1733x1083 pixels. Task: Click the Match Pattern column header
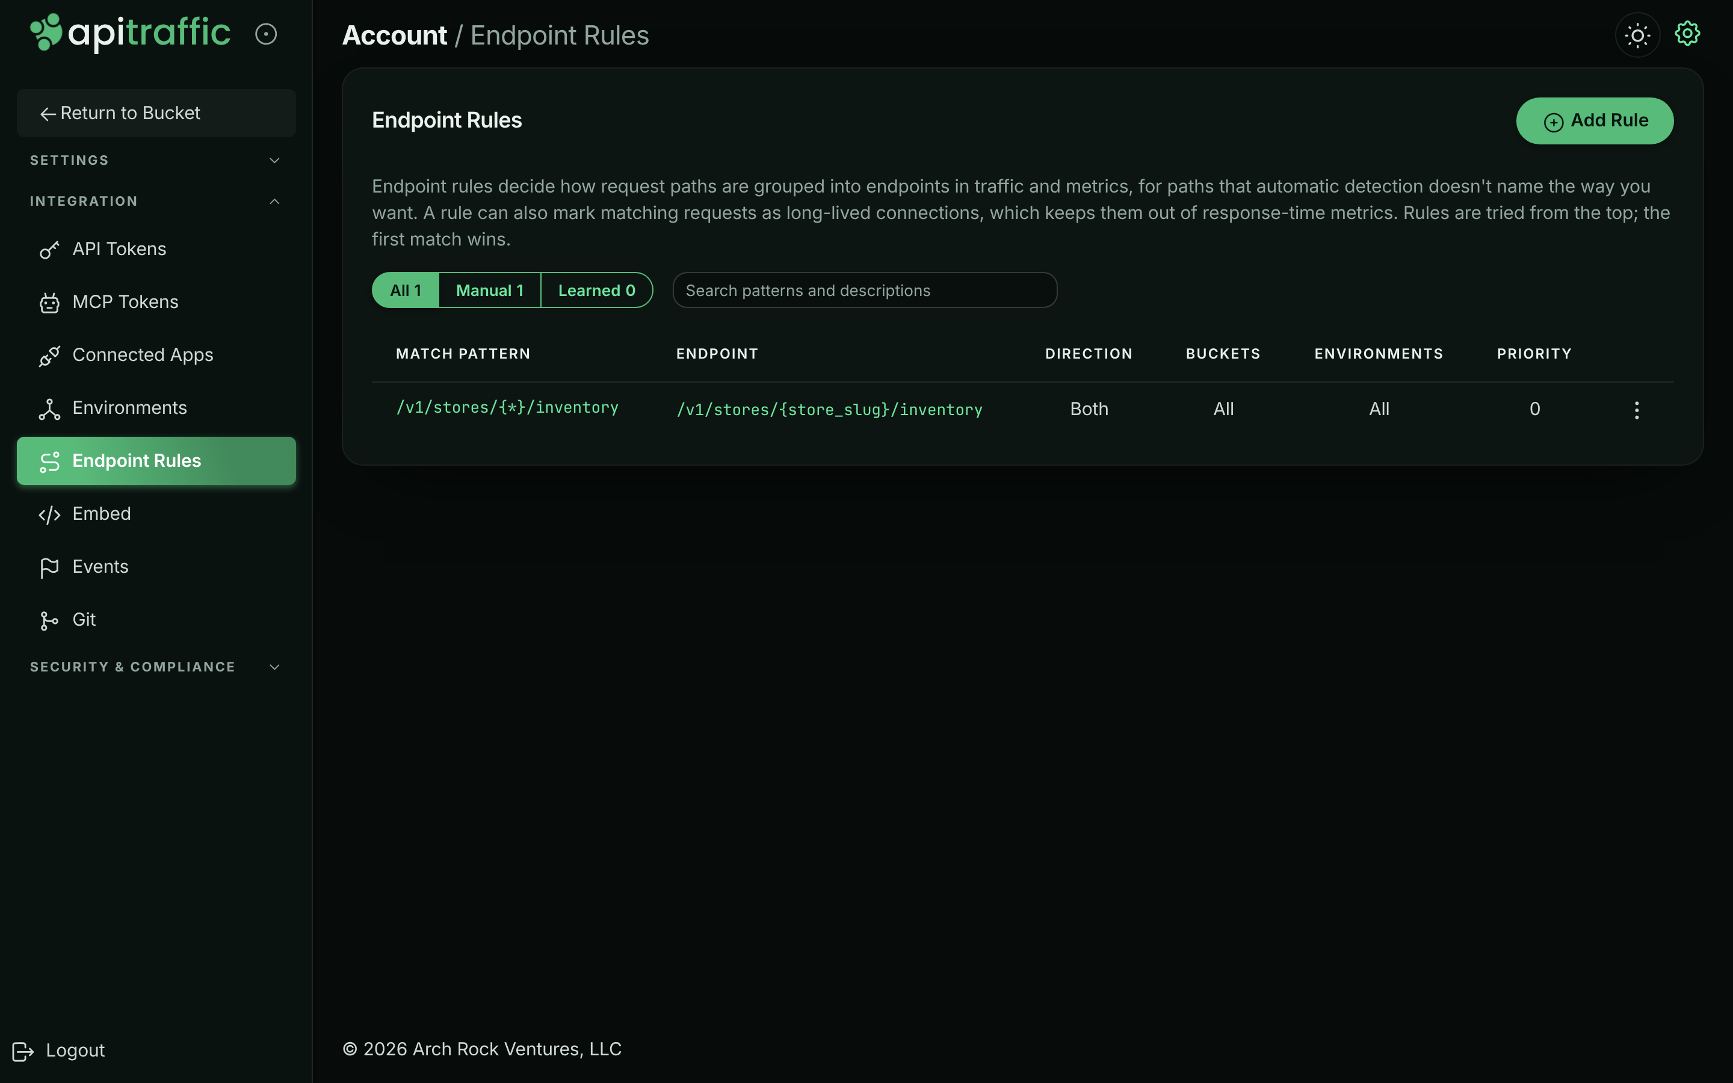tap(463, 354)
